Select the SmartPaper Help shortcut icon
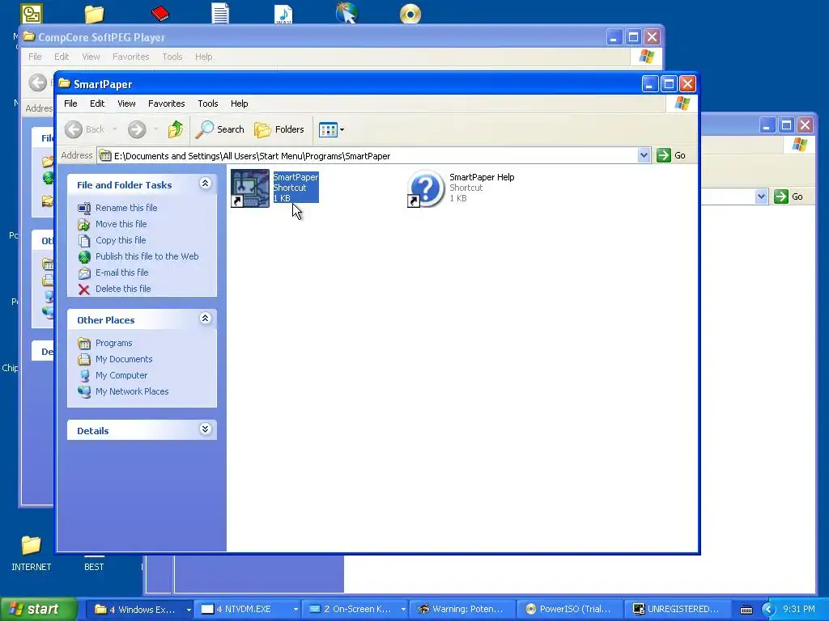Screen dimensions: 829x621 [x=426, y=188]
